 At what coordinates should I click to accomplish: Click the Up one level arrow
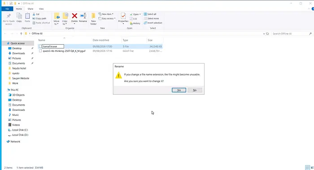point(21,34)
